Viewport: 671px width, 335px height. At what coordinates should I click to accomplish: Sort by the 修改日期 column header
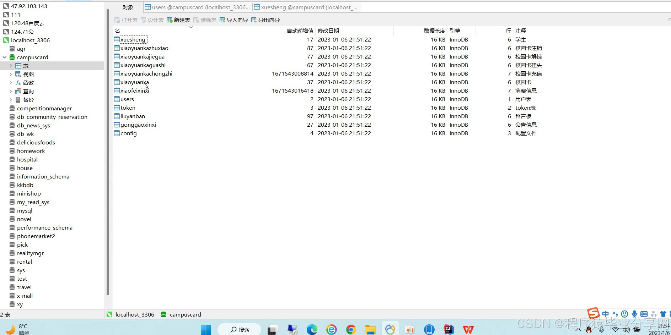pyautogui.click(x=354, y=31)
